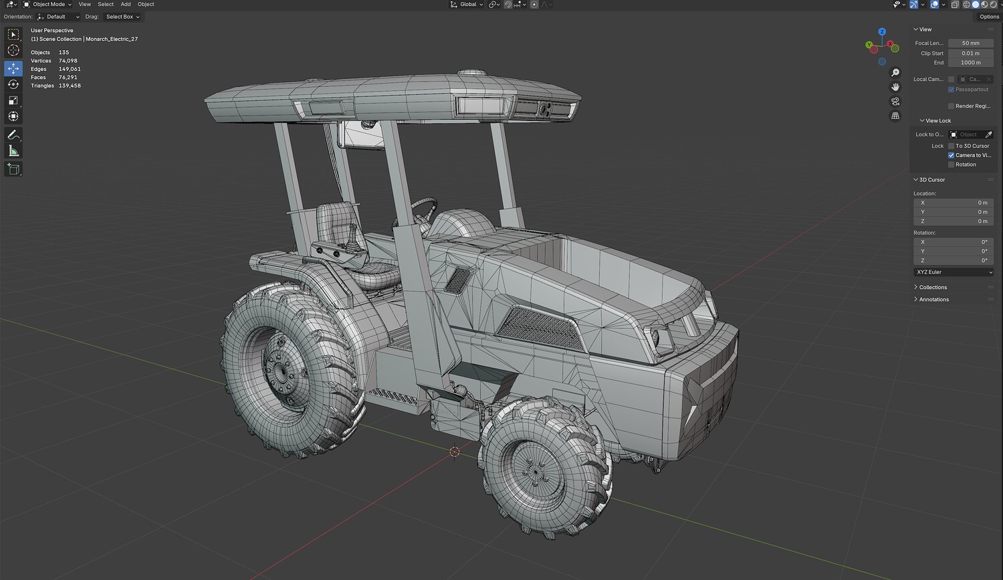1003x580 pixels.
Task: Expand the Annotations panel
Action: point(931,300)
